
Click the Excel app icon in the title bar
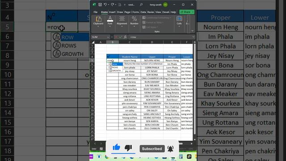[94, 4]
